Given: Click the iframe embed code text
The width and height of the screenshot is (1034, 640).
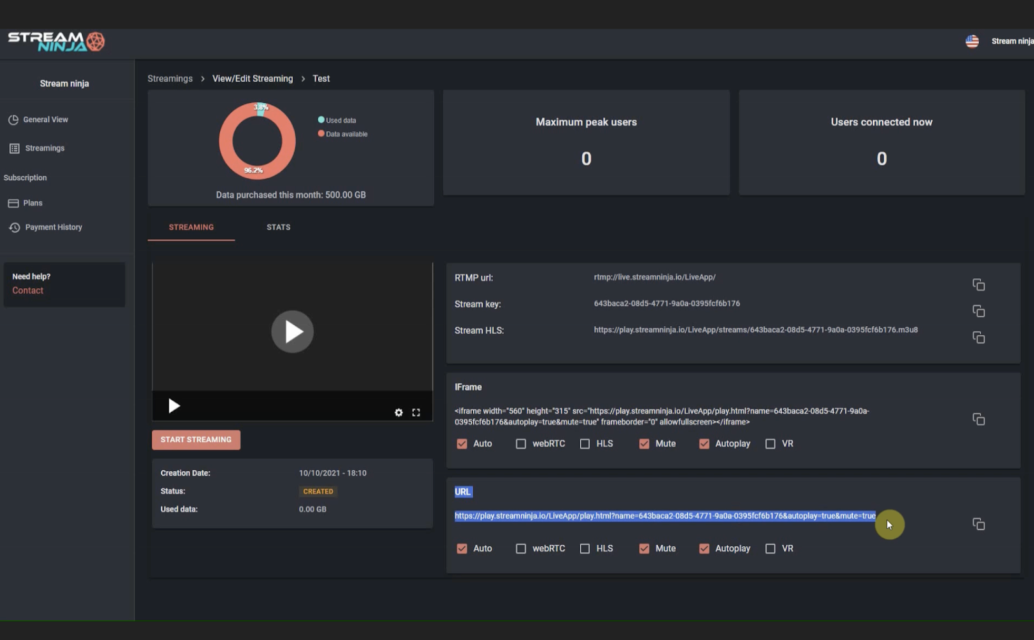Looking at the screenshot, I should tap(662, 416).
